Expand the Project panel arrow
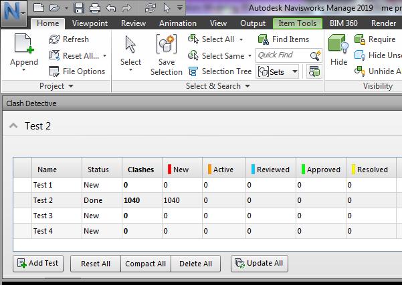The width and height of the screenshot is (402, 285). [71, 86]
